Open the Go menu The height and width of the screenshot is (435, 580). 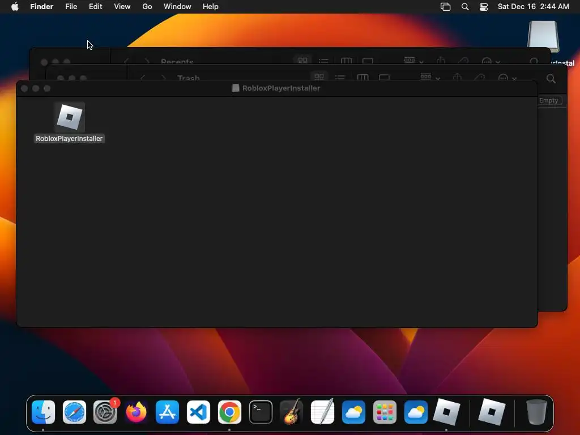tap(147, 7)
